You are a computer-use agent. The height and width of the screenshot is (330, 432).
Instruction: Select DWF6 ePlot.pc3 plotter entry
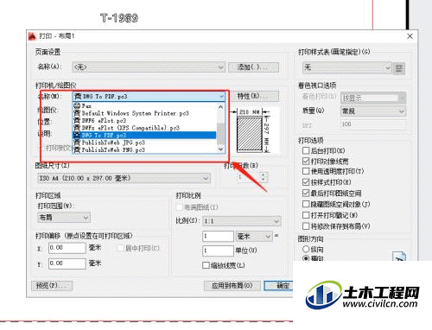[144, 120]
